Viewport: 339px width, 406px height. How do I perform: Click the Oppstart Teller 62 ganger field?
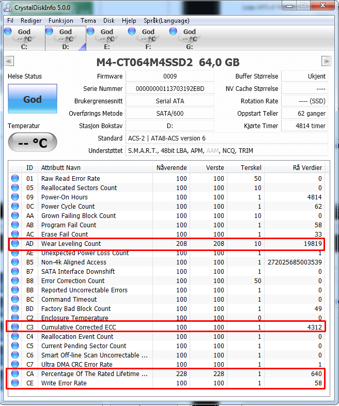[304, 114]
